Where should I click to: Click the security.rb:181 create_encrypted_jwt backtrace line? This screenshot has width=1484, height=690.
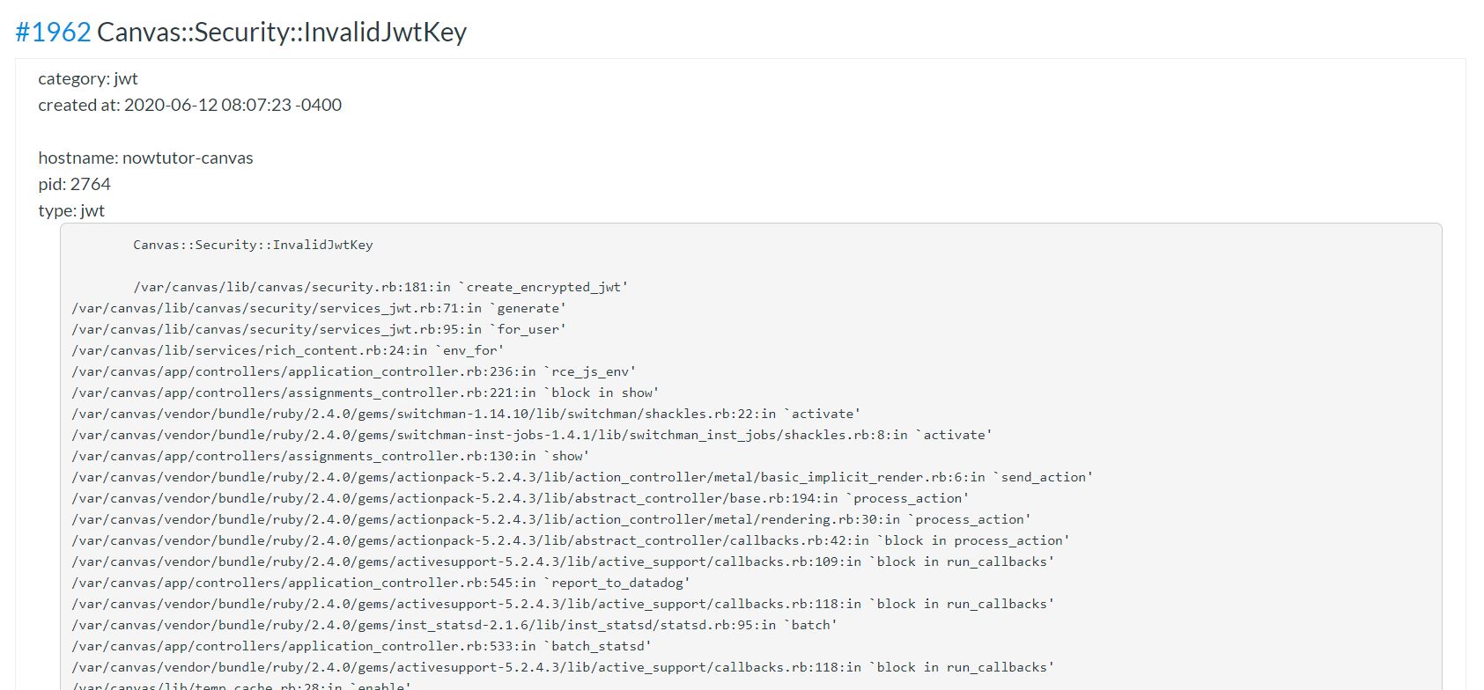pos(380,287)
